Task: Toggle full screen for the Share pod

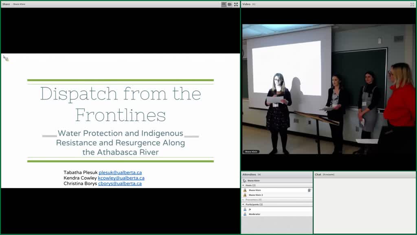Action: pos(236,4)
